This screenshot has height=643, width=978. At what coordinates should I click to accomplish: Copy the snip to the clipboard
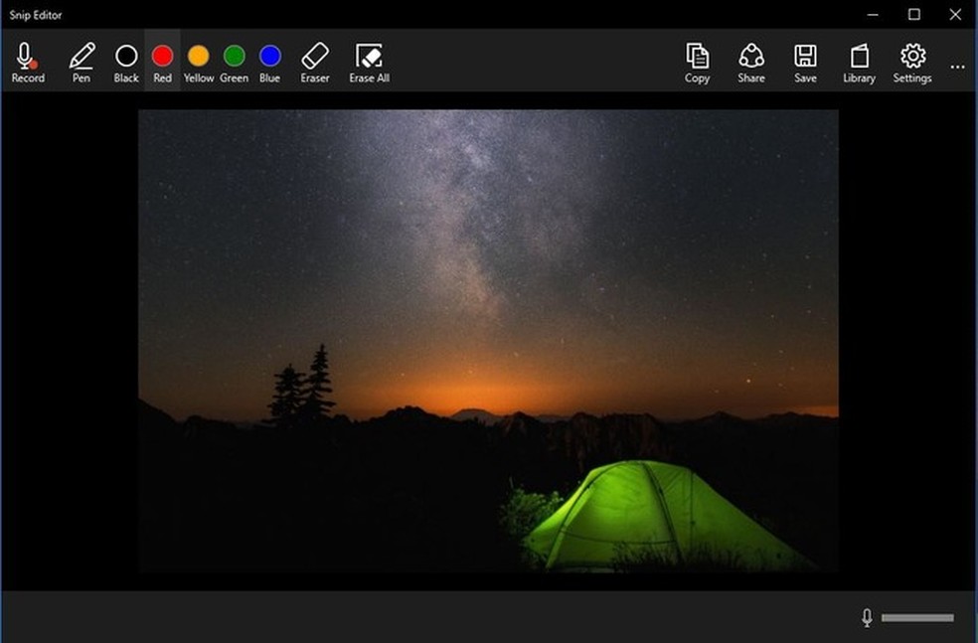[x=697, y=62]
